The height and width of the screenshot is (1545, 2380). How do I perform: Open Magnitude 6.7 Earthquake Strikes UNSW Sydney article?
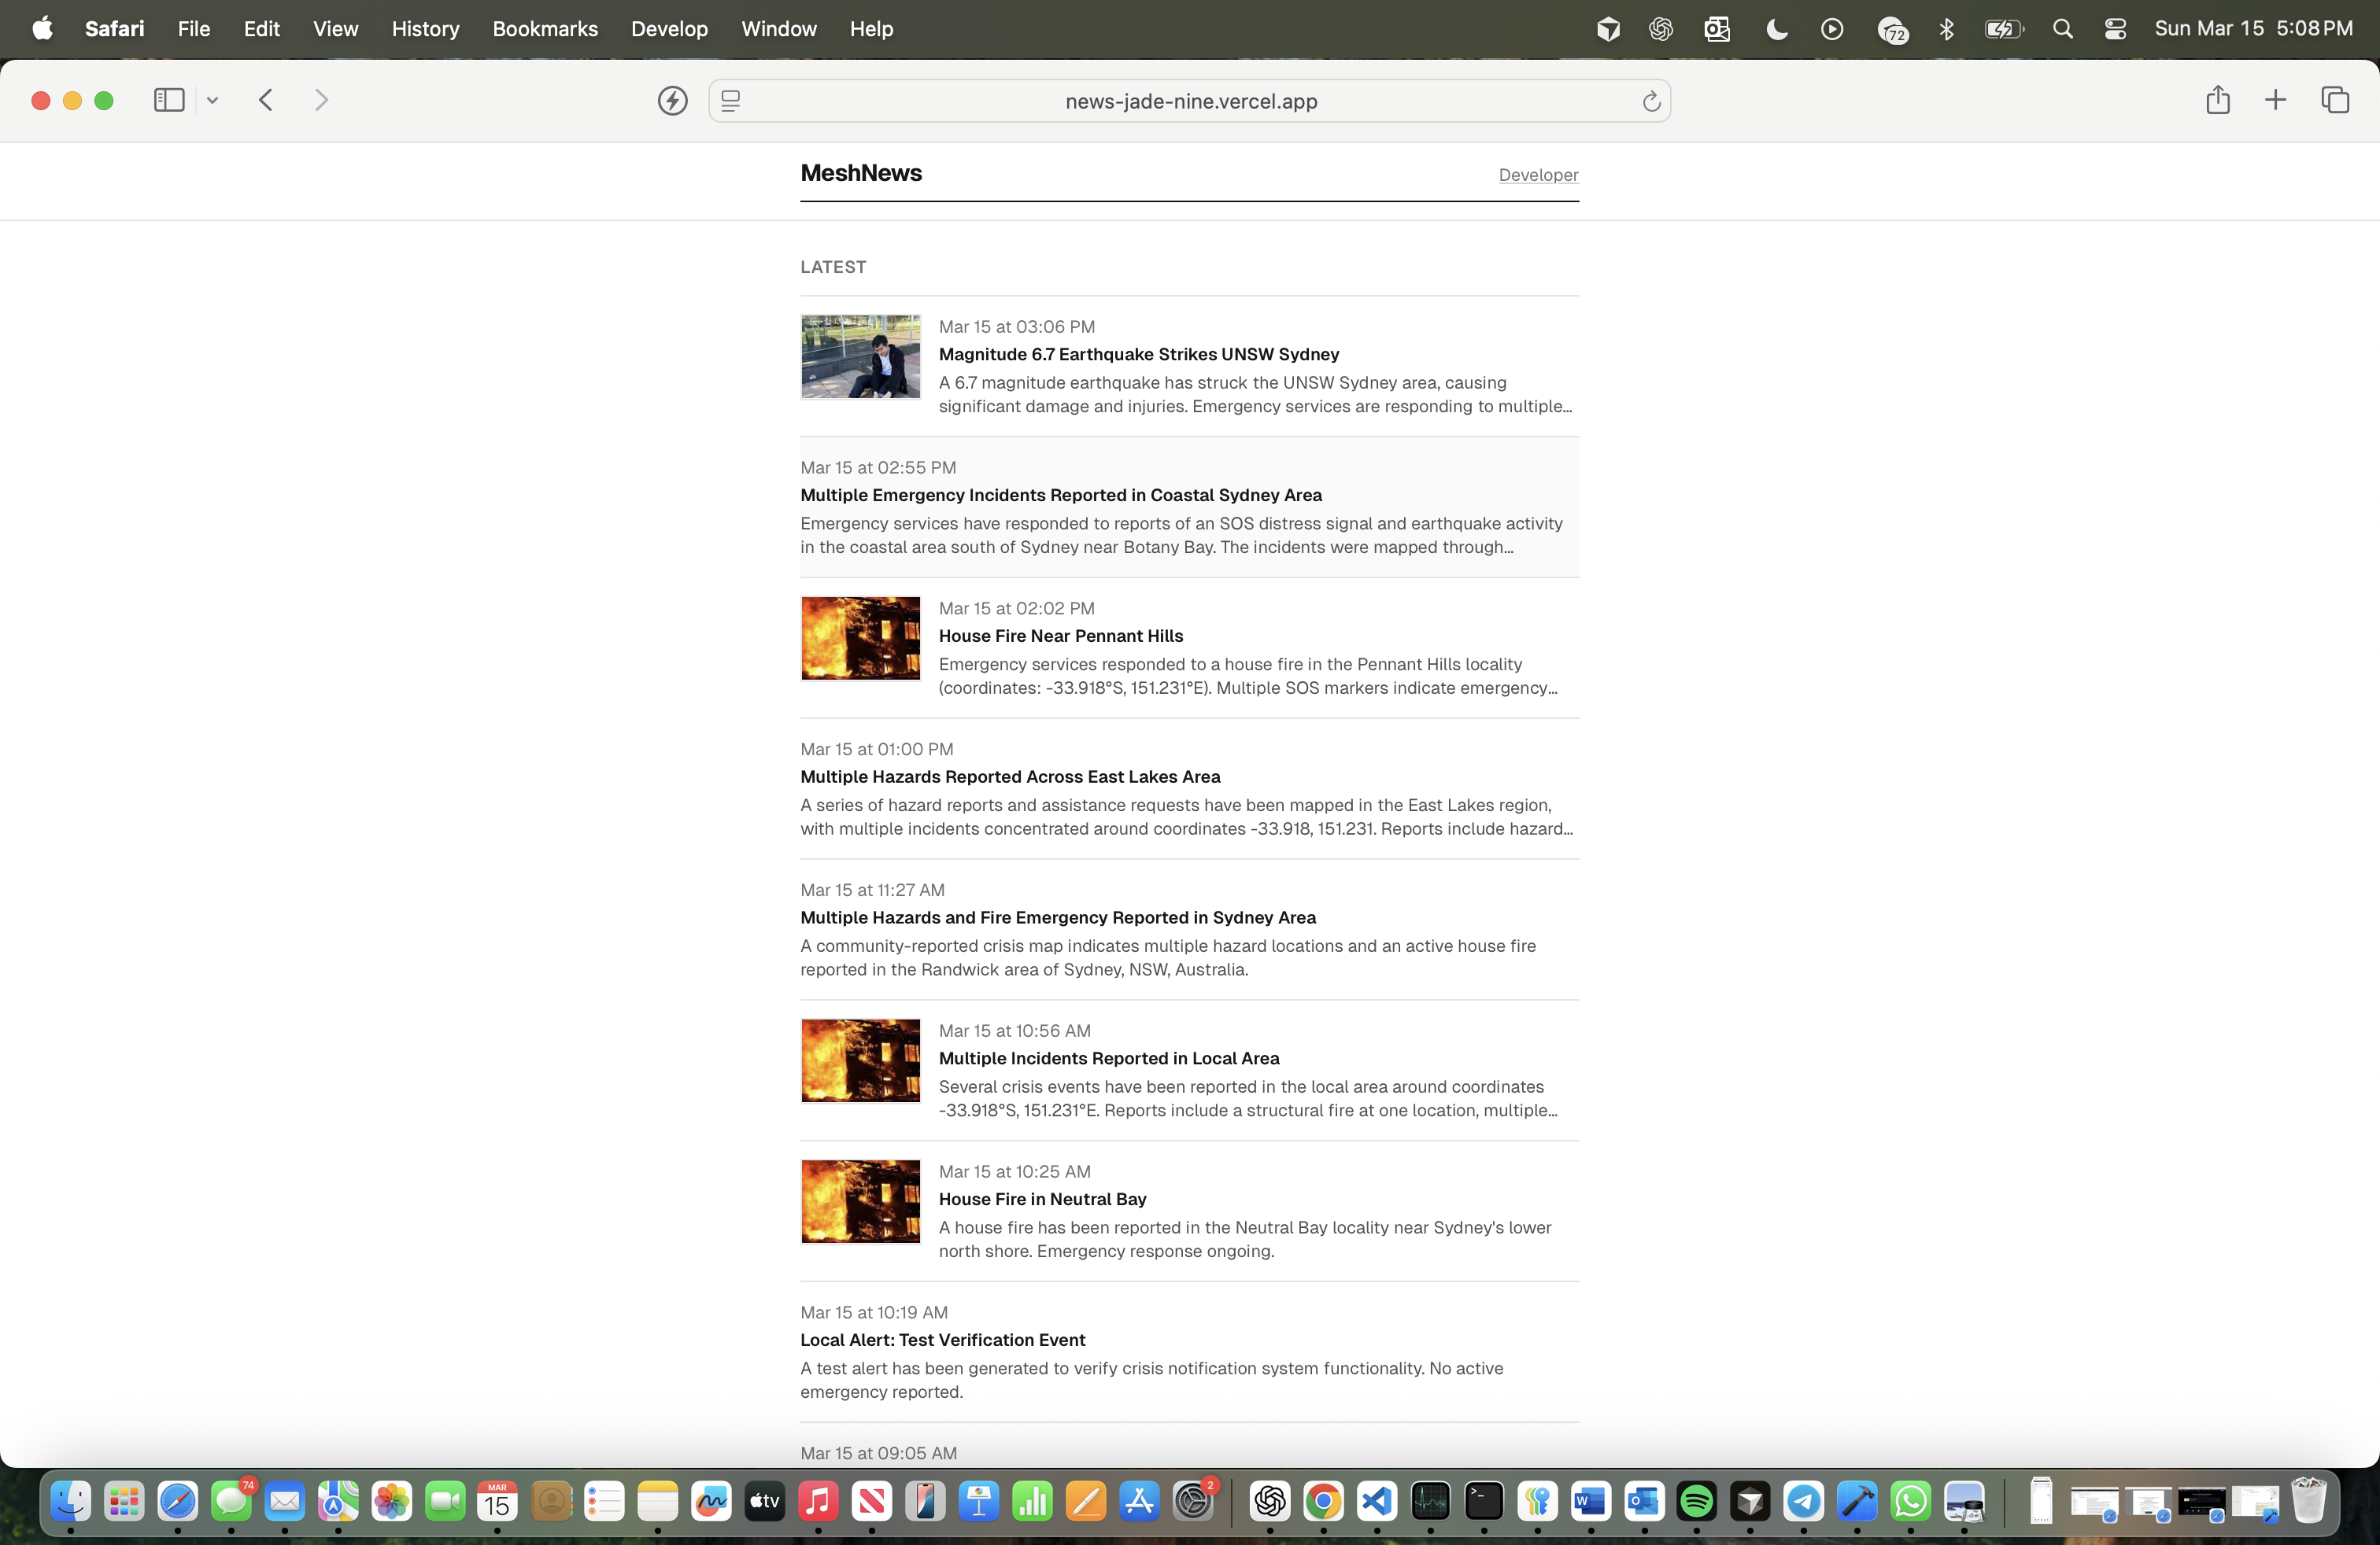pos(1138,355)
